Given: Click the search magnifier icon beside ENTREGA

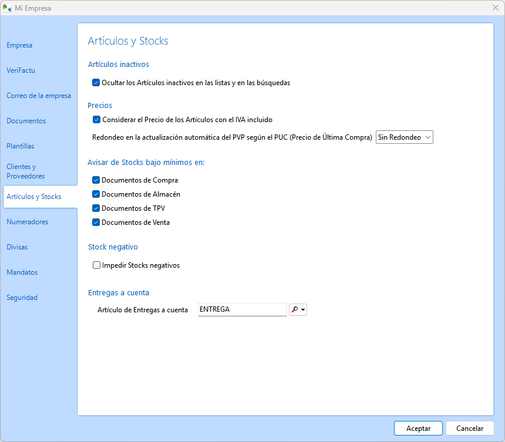Looking at the screenshot, I should pyautogui.click(x=295, y=309).
